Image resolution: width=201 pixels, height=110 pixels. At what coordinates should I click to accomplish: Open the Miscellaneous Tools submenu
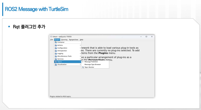(x=68, y=56)
